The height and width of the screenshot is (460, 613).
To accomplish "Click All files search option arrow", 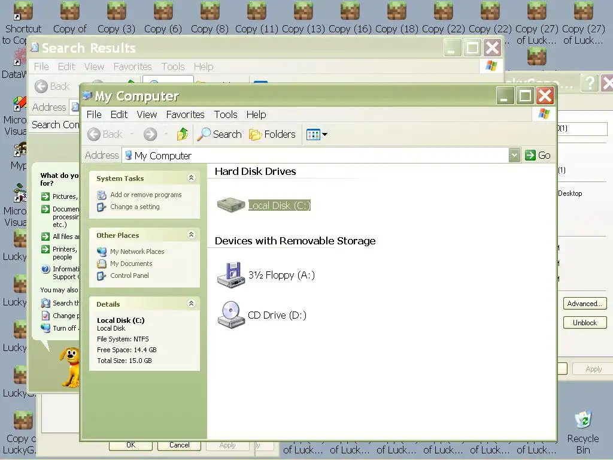I will pos(45,236).
